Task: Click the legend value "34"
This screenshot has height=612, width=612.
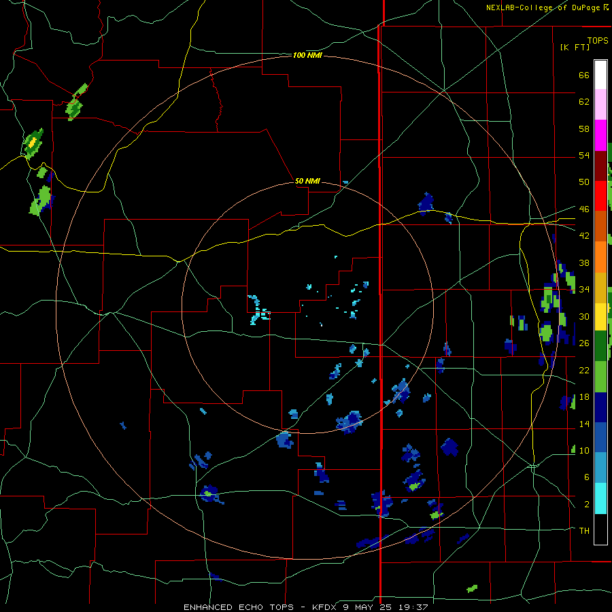Action: [x=584, y=290]
